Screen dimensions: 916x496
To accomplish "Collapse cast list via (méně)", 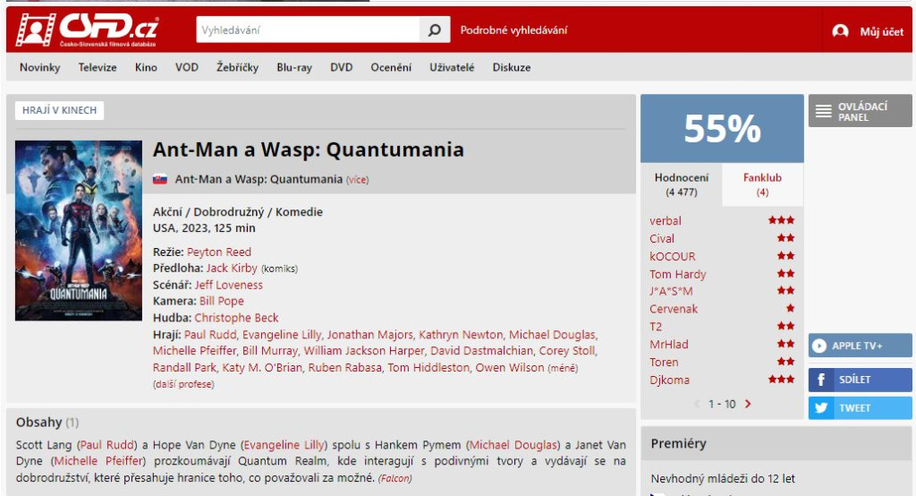I will pyautogui.click(x=564, y=368).
